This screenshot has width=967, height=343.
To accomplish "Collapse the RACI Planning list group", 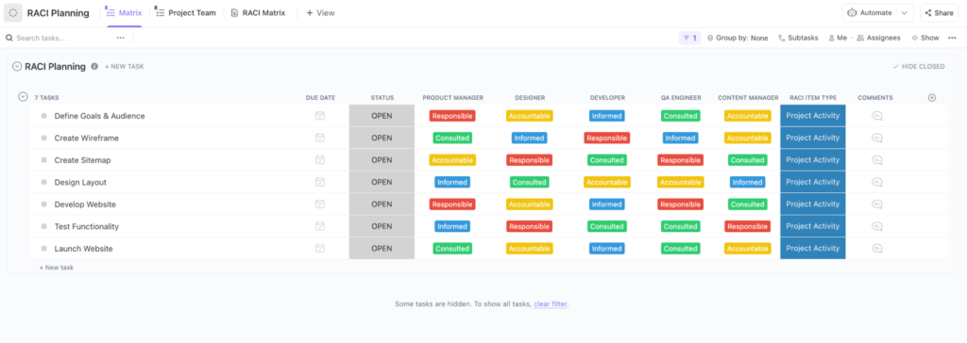I will [x=17, y=67].
